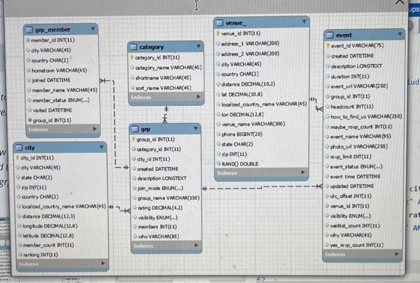The width and height of the screenshot is (420, 283).
Task: Select how_to_find_us VARCHAR(250) column
Action: 366,117
